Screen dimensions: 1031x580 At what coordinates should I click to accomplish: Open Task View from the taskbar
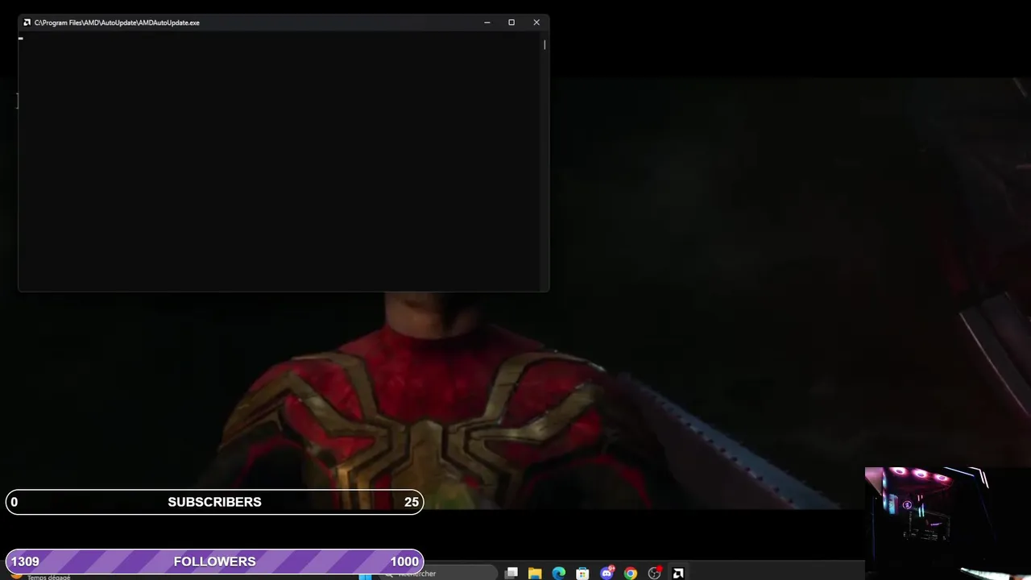(511, 574)
